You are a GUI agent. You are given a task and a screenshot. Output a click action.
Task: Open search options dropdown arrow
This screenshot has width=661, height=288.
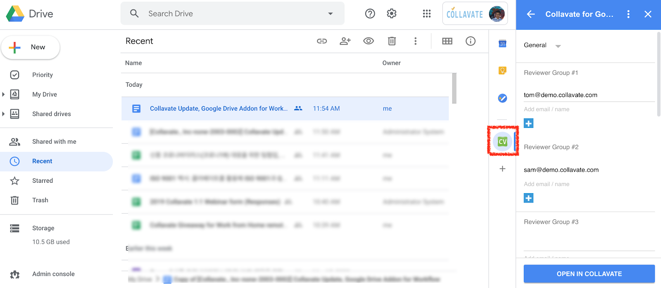tap(330, 14)
